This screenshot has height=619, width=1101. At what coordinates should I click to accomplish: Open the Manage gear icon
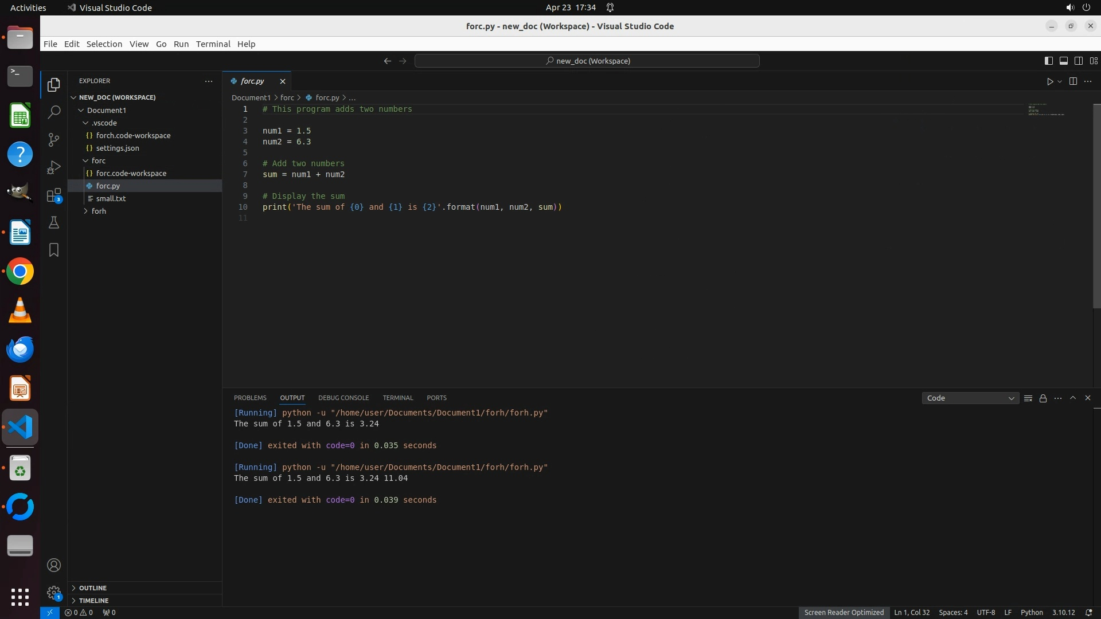(x=54, y=592)
